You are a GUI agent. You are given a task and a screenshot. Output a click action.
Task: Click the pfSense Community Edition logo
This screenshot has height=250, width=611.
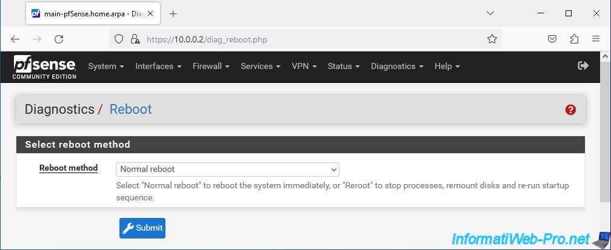(x=44, y=67)
